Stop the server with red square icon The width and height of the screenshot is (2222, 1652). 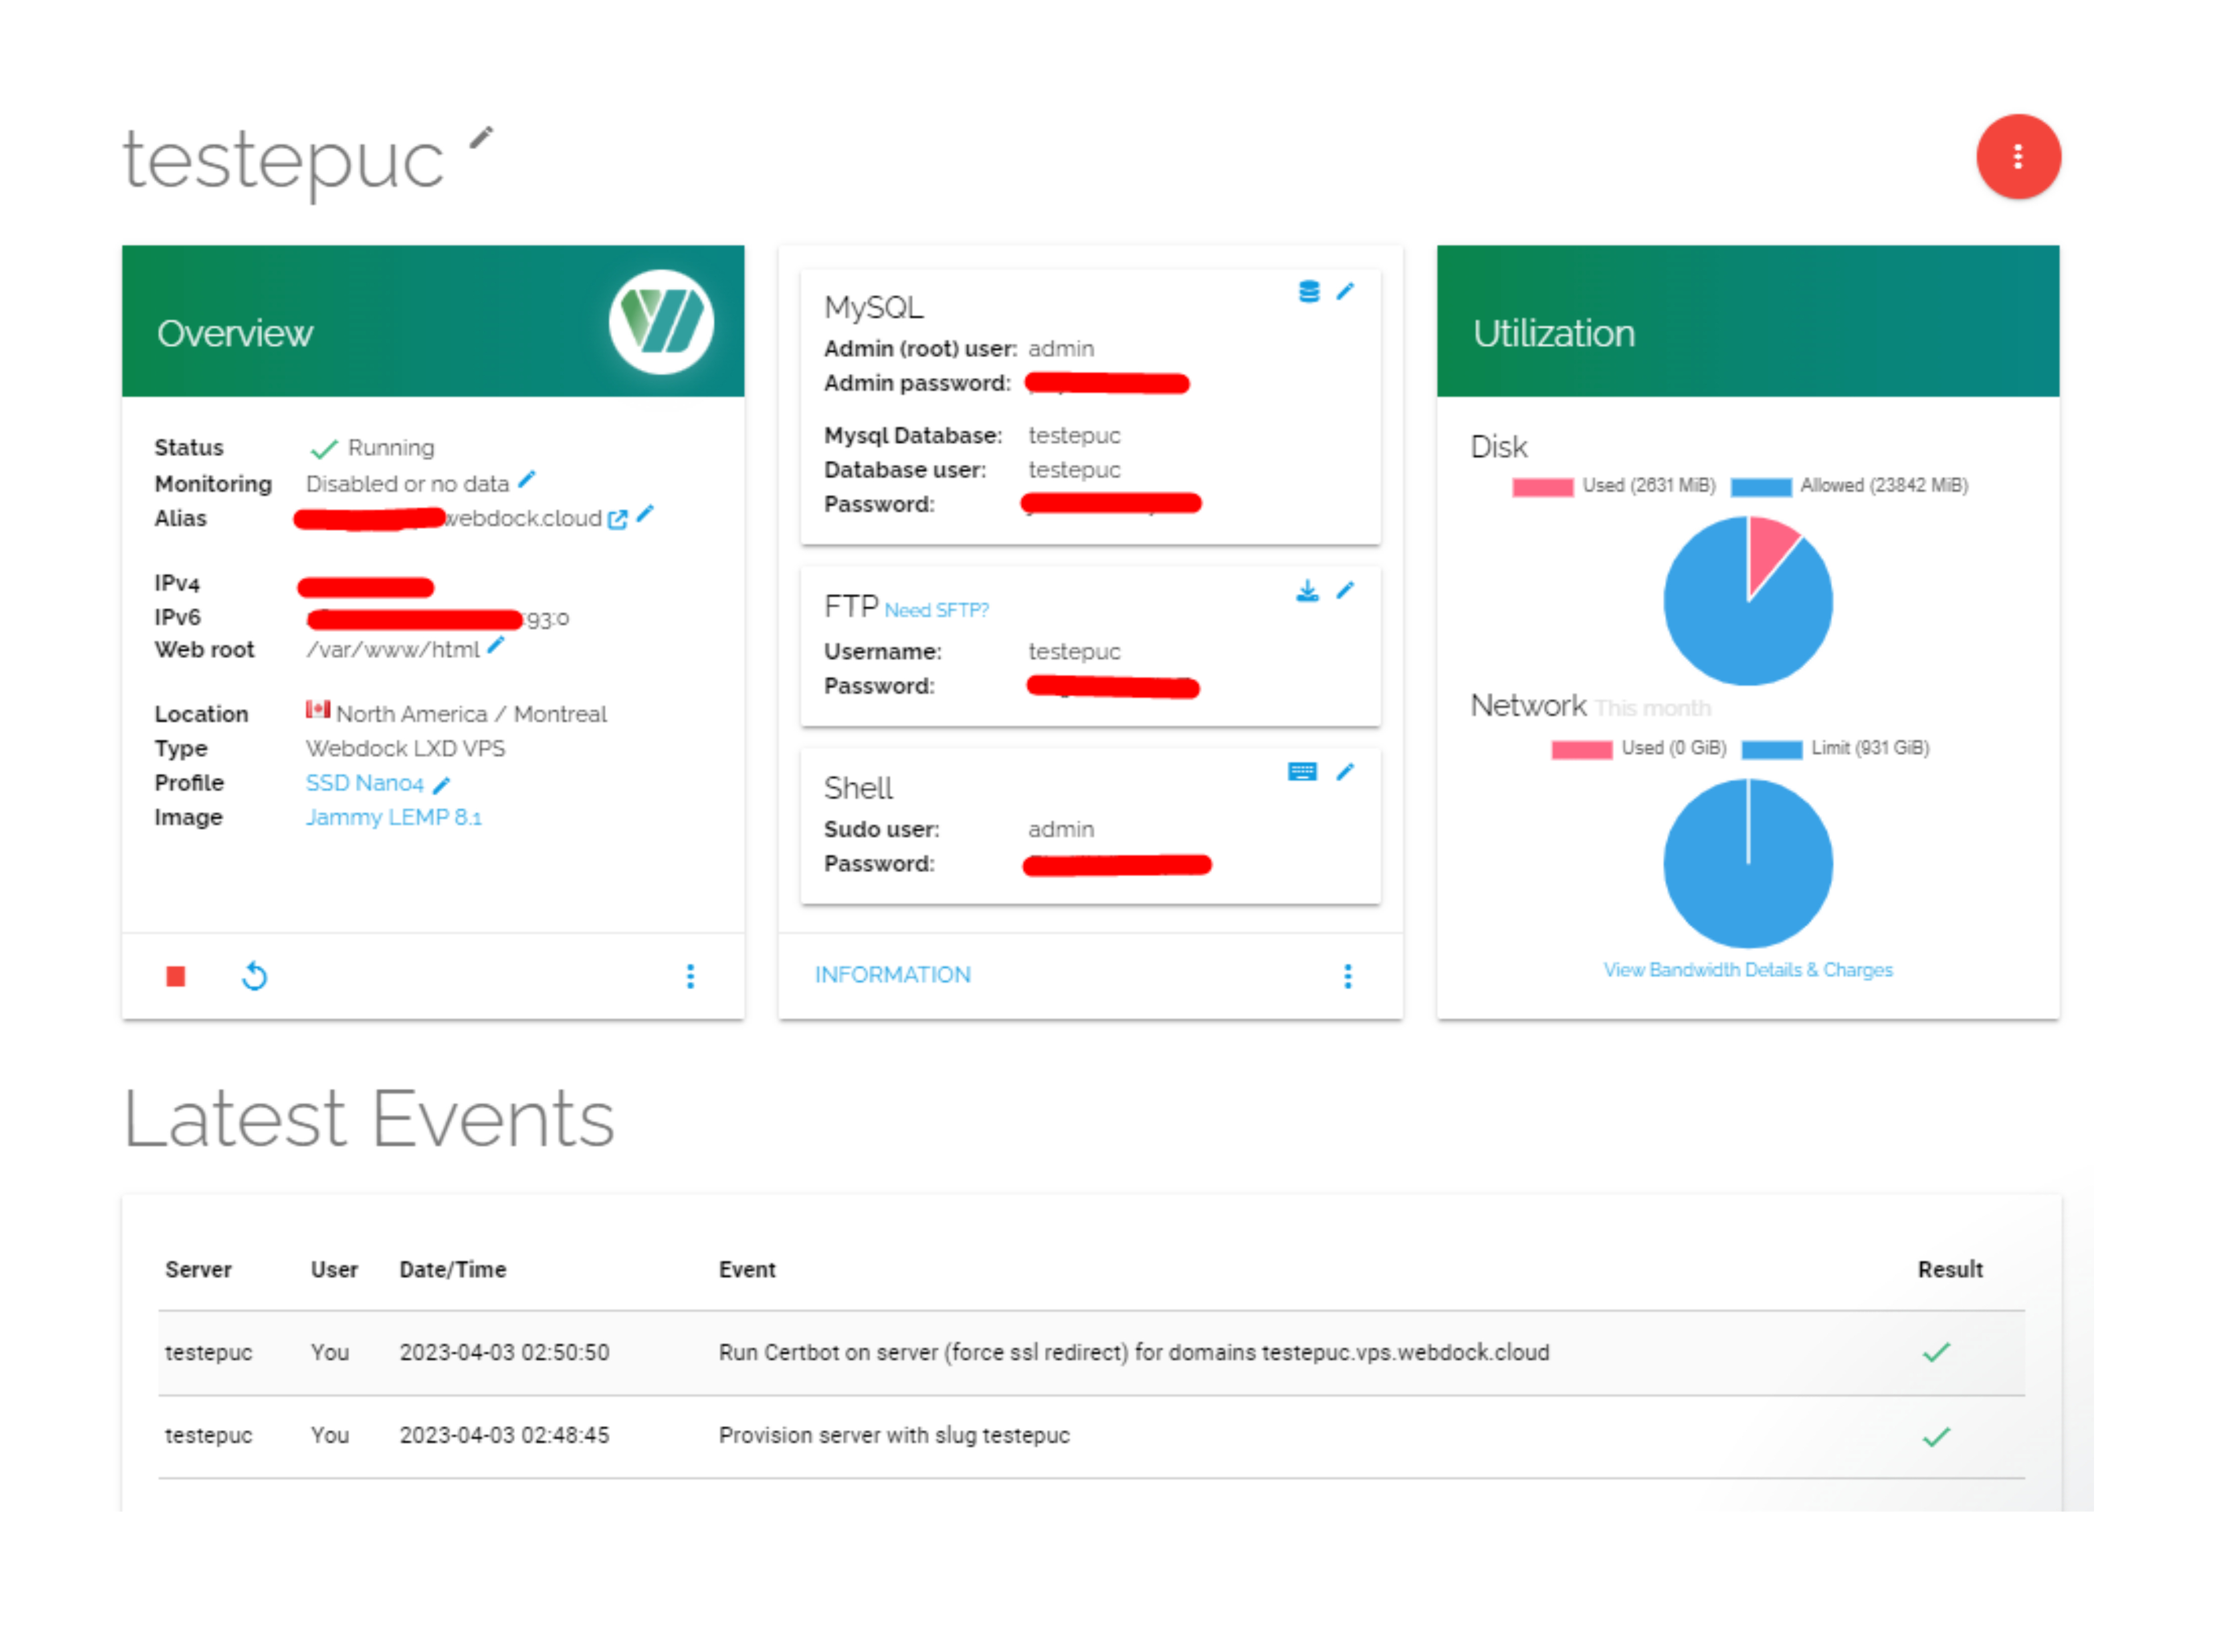point(176,976)
